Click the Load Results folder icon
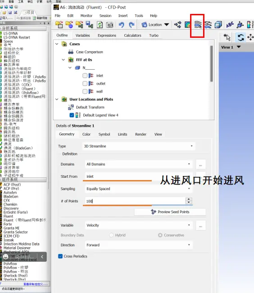254x293 pixels. [59, 25]
